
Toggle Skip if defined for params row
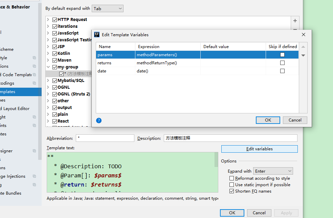click(282, 54)
